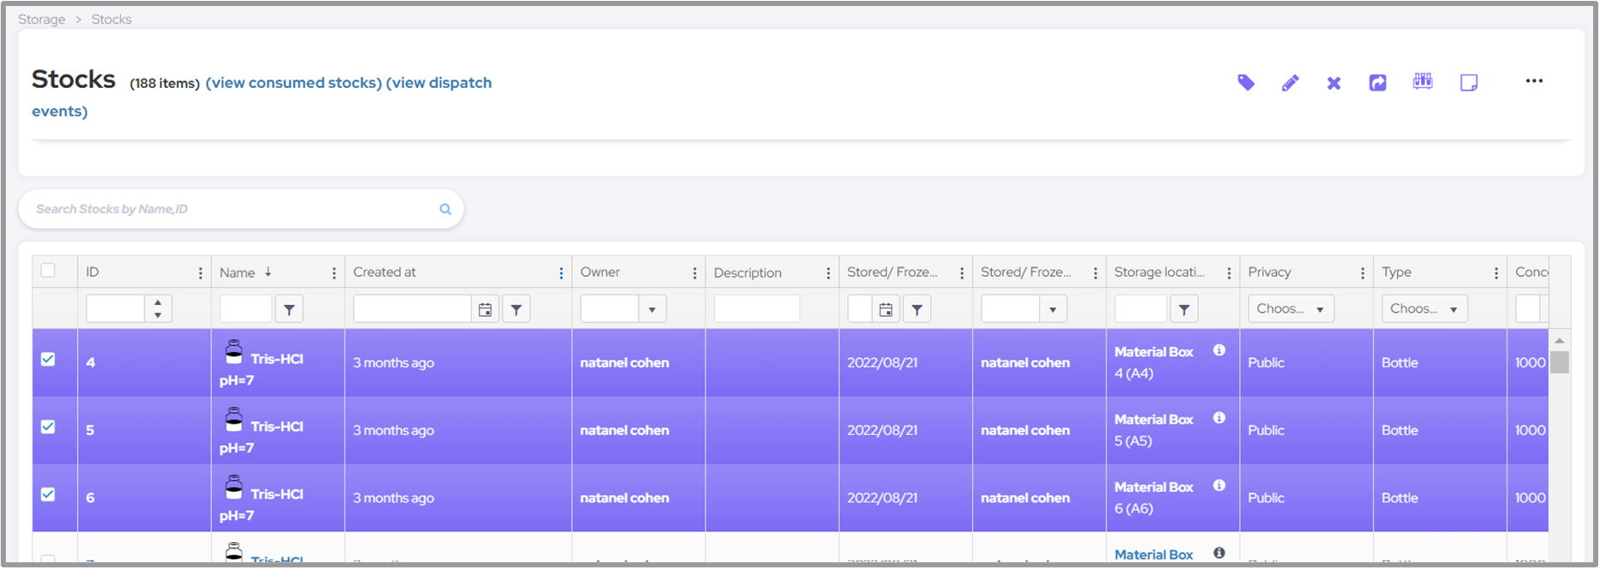Click the test tubes rack icon
The height and width of the screenshot is (568, 1599).
point(1422,81)
